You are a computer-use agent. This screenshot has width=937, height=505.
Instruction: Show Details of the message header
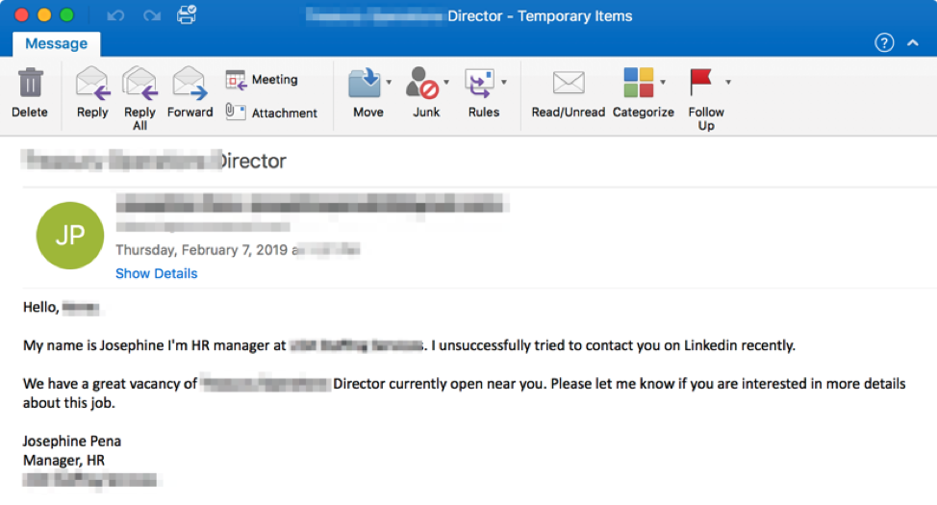(157, 273)
